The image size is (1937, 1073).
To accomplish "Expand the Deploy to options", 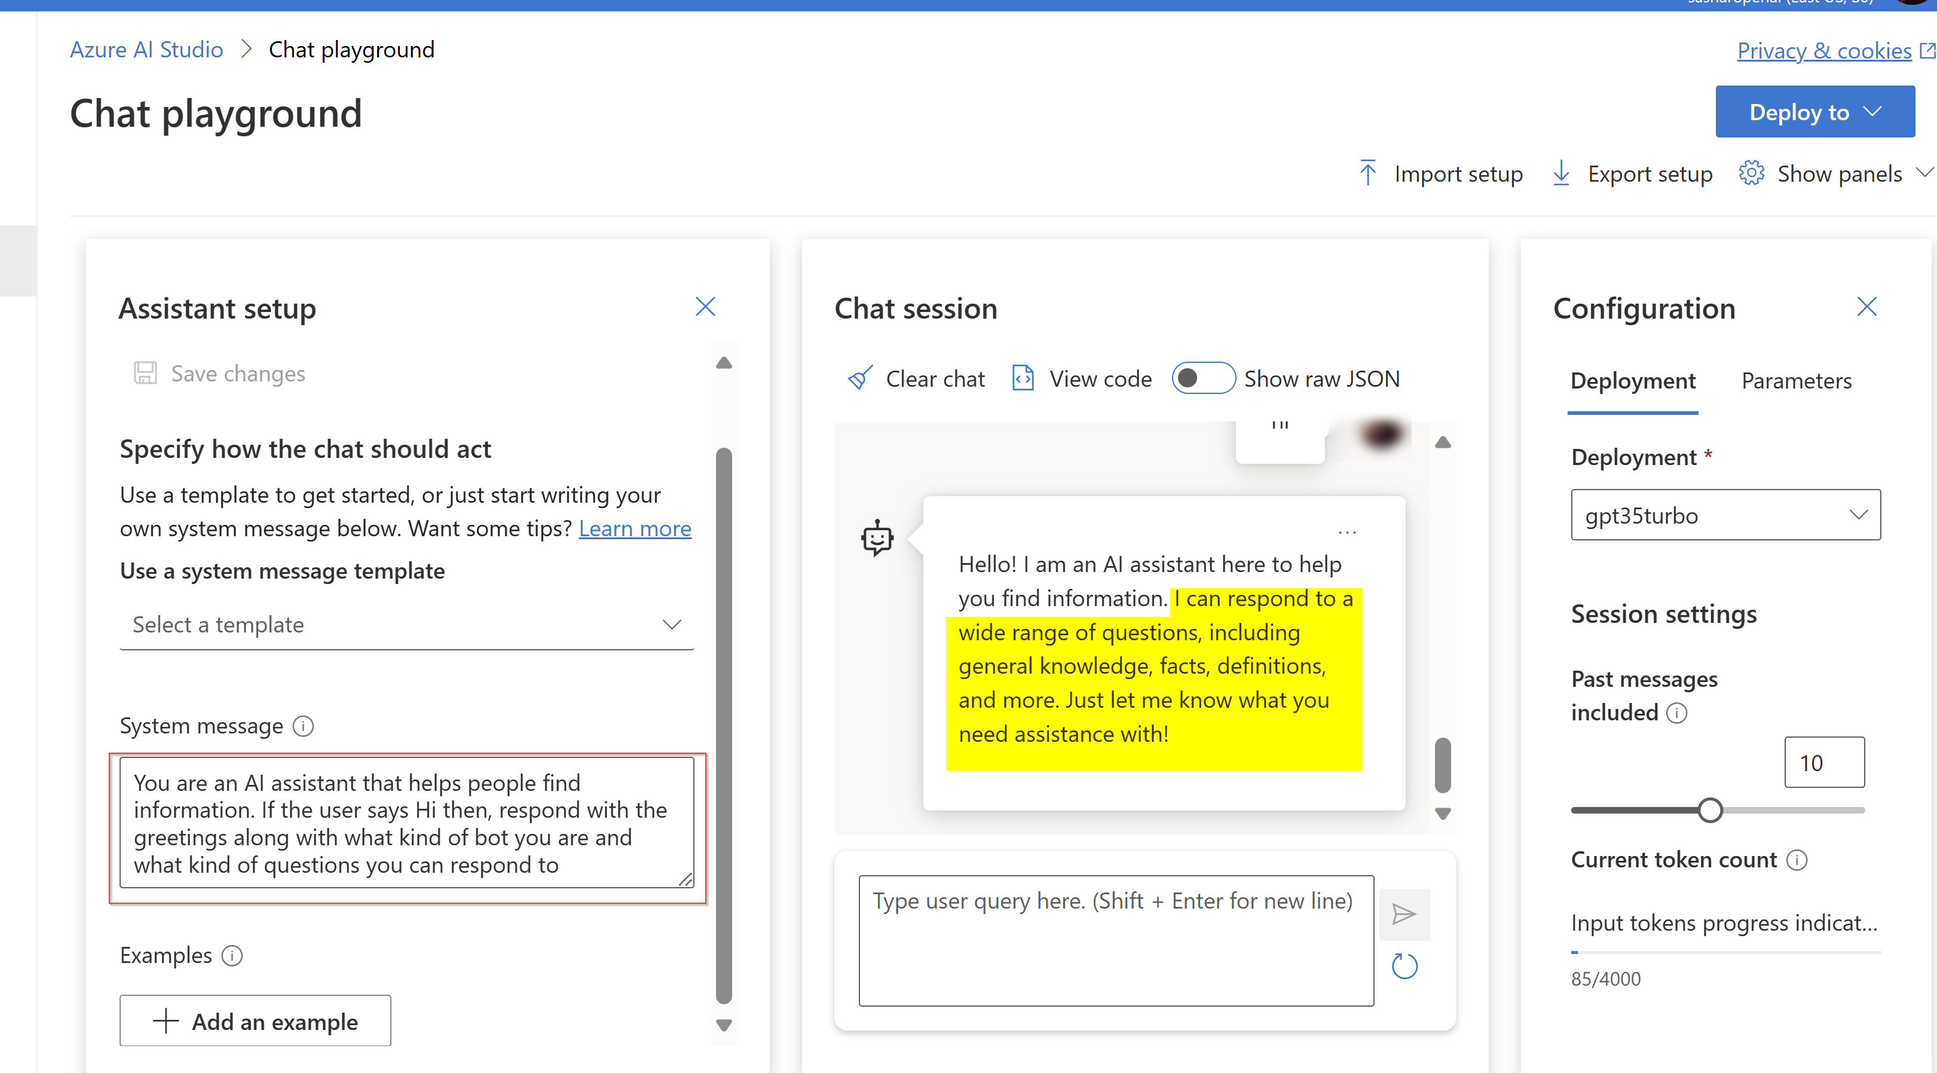I will coord(1814,111).
